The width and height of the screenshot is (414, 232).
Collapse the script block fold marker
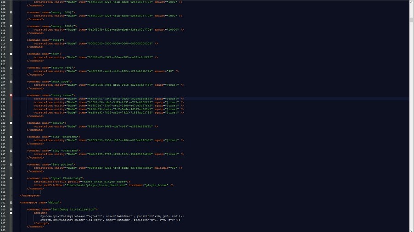11,213
